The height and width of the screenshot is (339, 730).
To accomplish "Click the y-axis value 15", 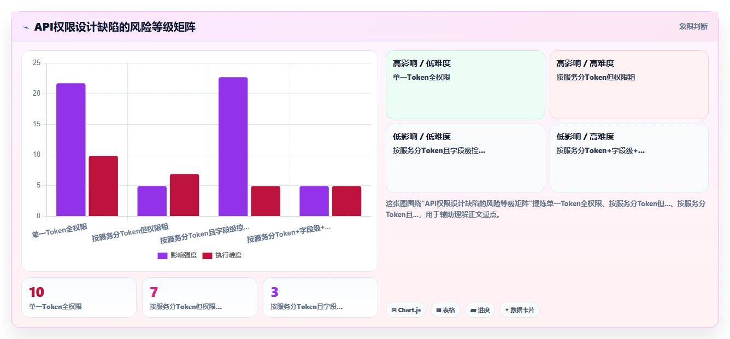I will (x=37, y=124).
